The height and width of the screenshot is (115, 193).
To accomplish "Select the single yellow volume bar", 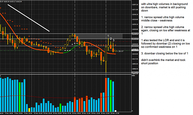I will pyautogui.click(x=29, y=110).
